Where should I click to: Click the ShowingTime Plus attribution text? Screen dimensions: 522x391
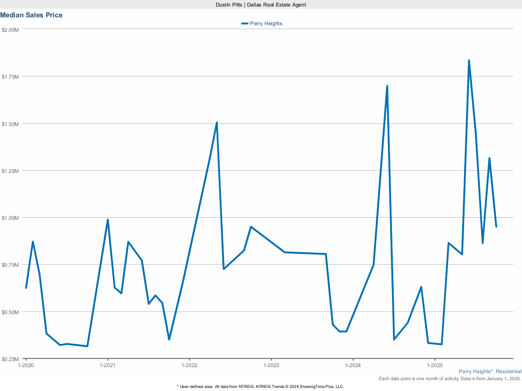pyautogui.click(x=260, y=386)
